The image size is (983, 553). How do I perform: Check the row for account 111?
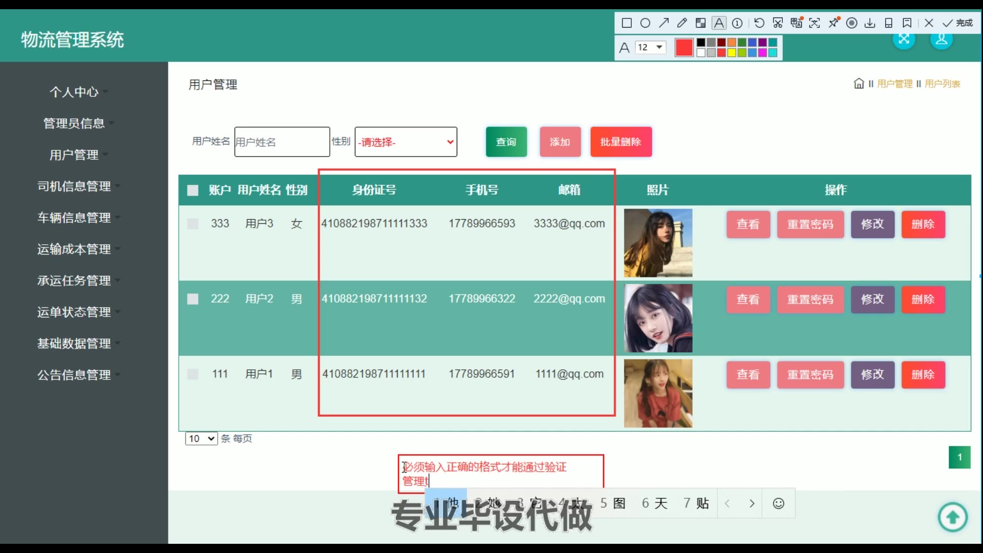[193, 374]
